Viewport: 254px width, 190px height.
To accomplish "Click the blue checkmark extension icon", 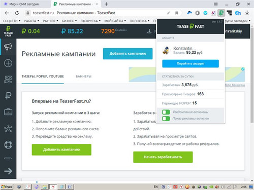I will pyautogui.click(x=205, y=13).
